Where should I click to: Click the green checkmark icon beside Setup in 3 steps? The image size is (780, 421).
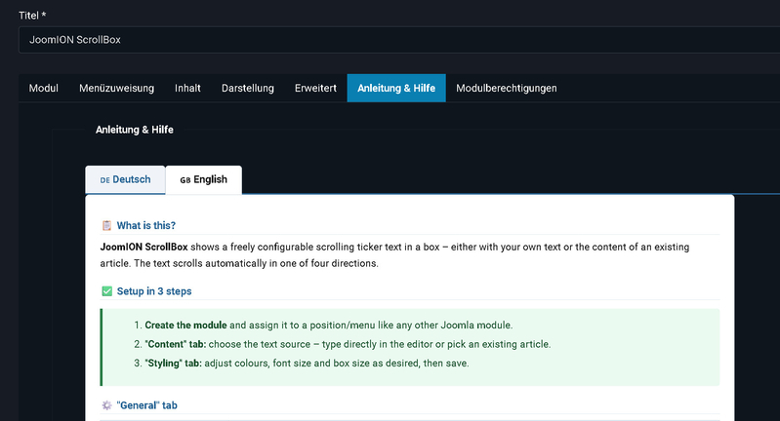click(x=106, y=291)
